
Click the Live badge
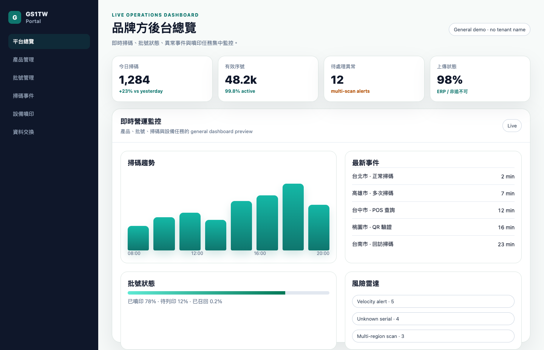[x=512, y=126]
